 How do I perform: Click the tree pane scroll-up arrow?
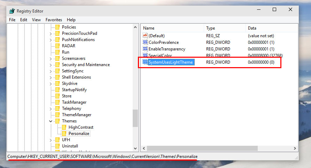coord(135,27)
